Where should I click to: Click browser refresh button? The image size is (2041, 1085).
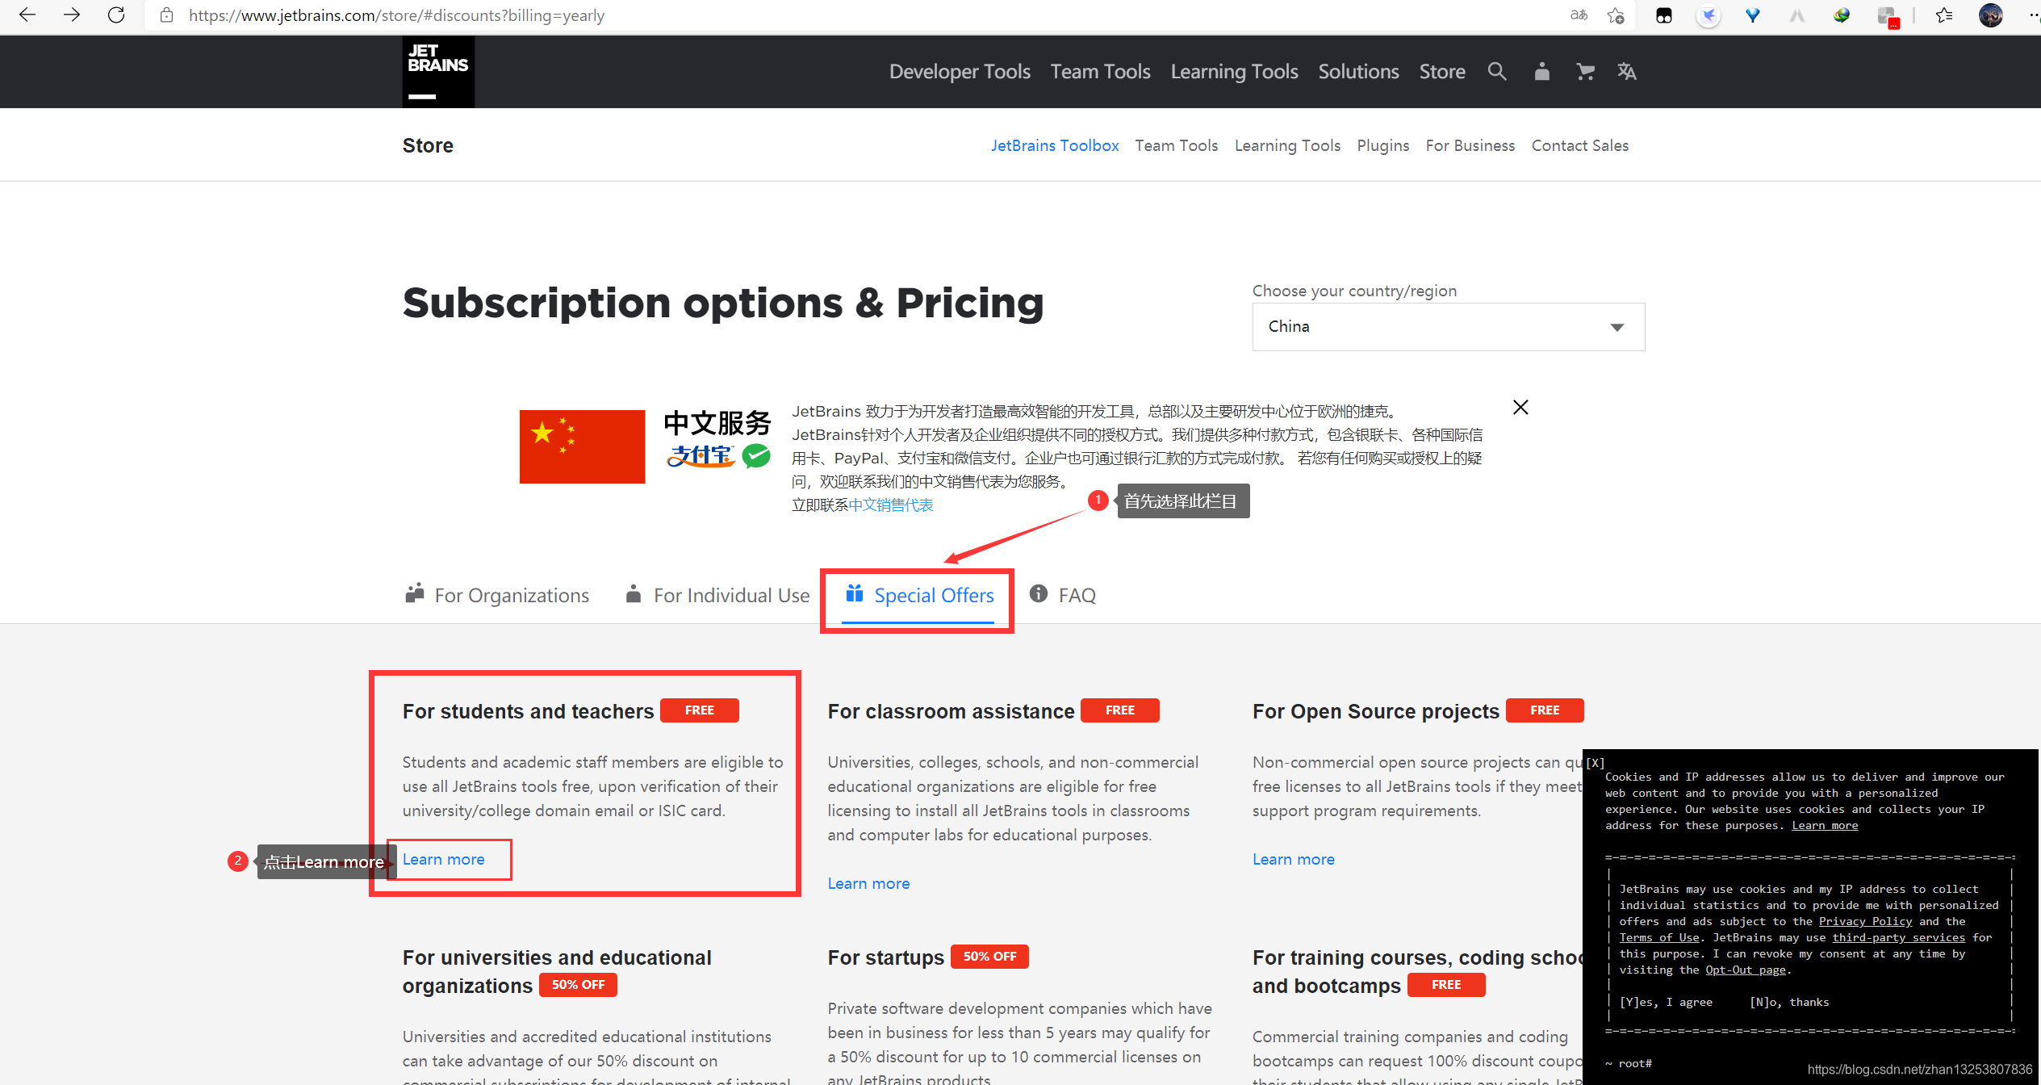(x=116, y=15)
